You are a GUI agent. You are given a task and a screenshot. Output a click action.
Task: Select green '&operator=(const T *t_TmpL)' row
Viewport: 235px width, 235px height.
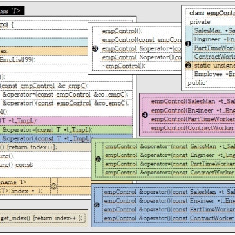click(x=66, y=130)
